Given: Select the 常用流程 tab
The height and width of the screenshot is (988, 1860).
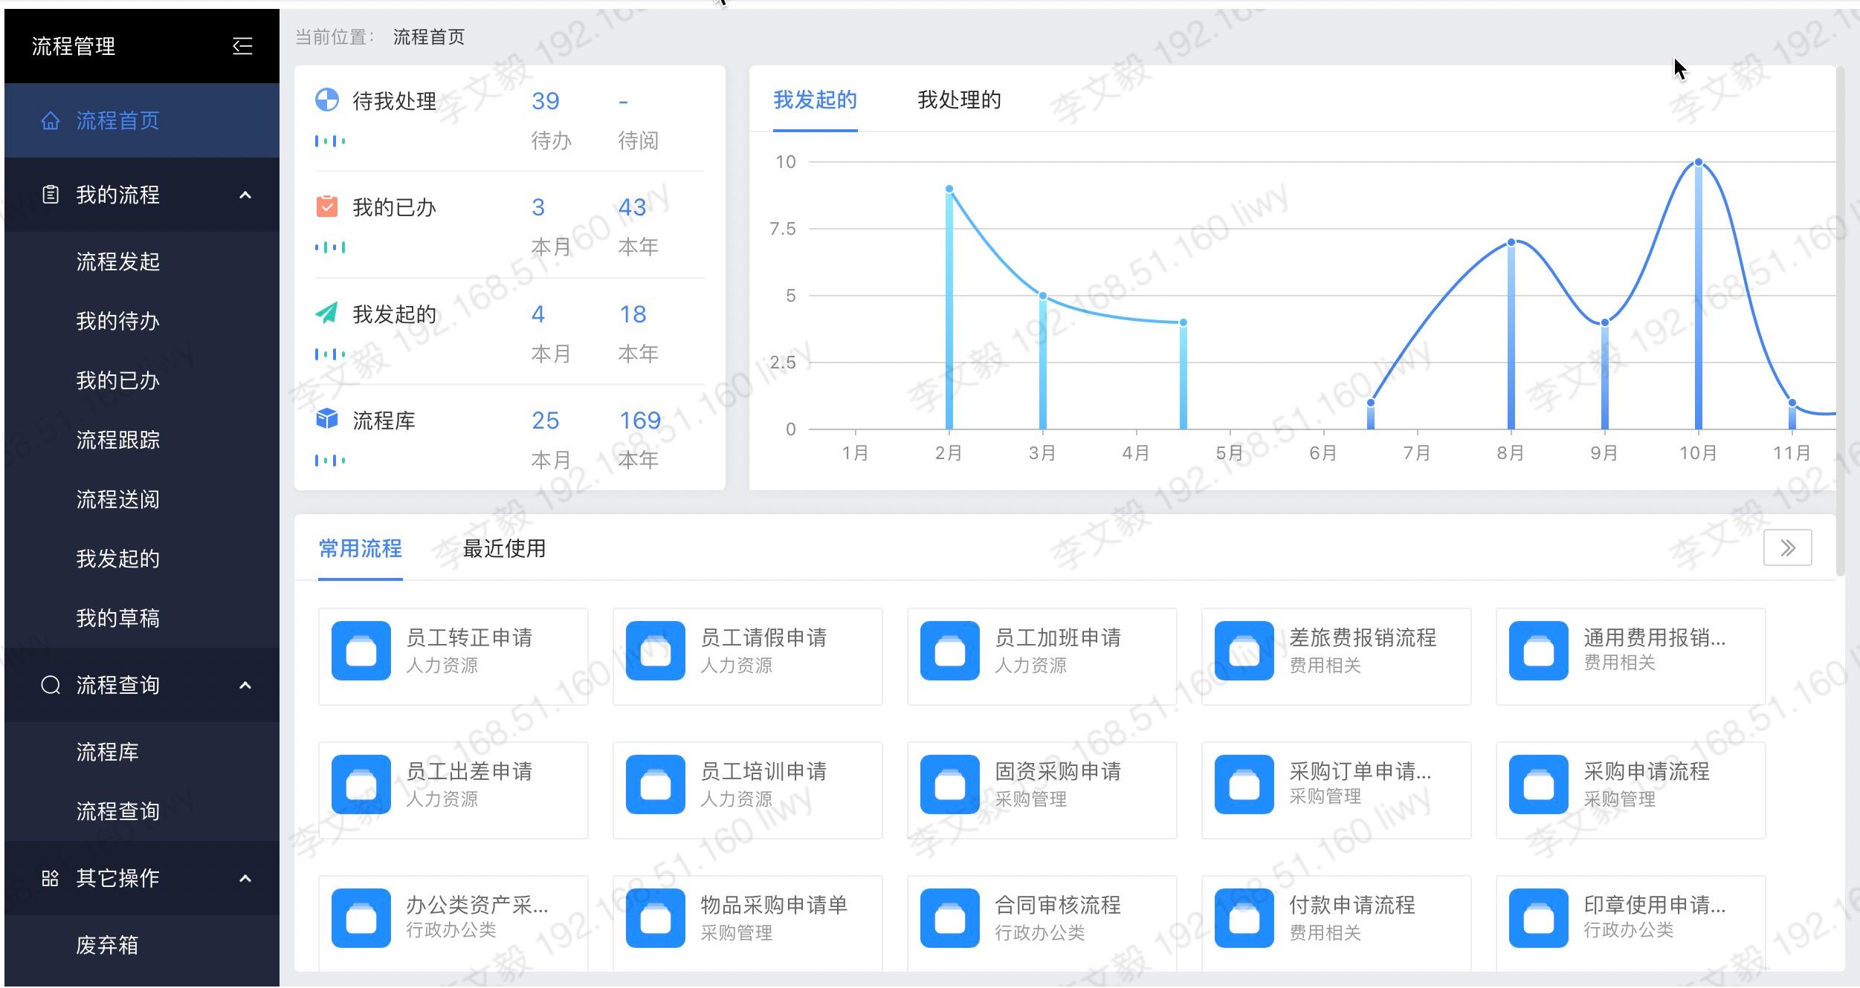Looking at the screenshot, I should [361, 548].
